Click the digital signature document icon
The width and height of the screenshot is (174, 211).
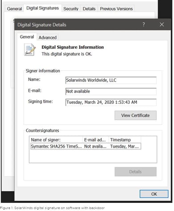(30, 50)
